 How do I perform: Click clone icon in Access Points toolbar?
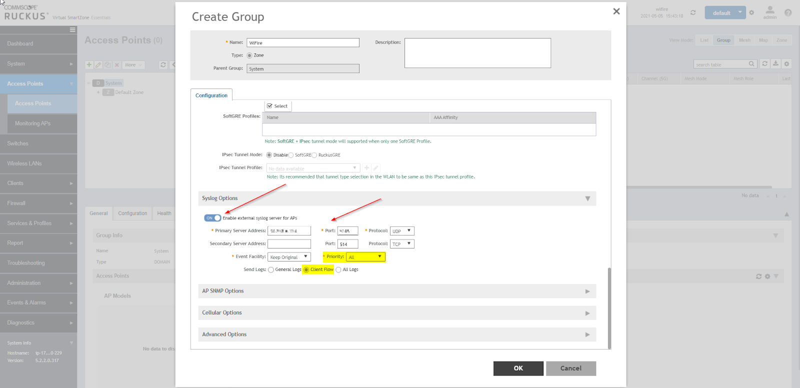[x=107, y=64]
